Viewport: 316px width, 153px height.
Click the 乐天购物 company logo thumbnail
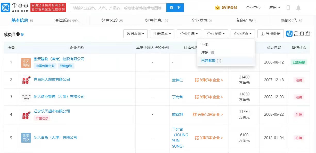26,63
